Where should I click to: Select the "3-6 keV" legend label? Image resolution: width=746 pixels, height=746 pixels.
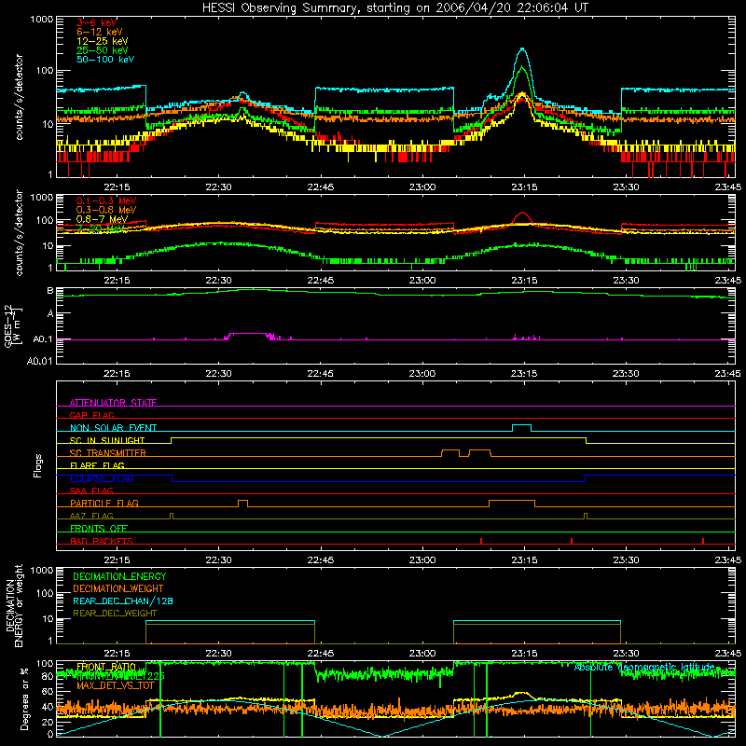96,22
